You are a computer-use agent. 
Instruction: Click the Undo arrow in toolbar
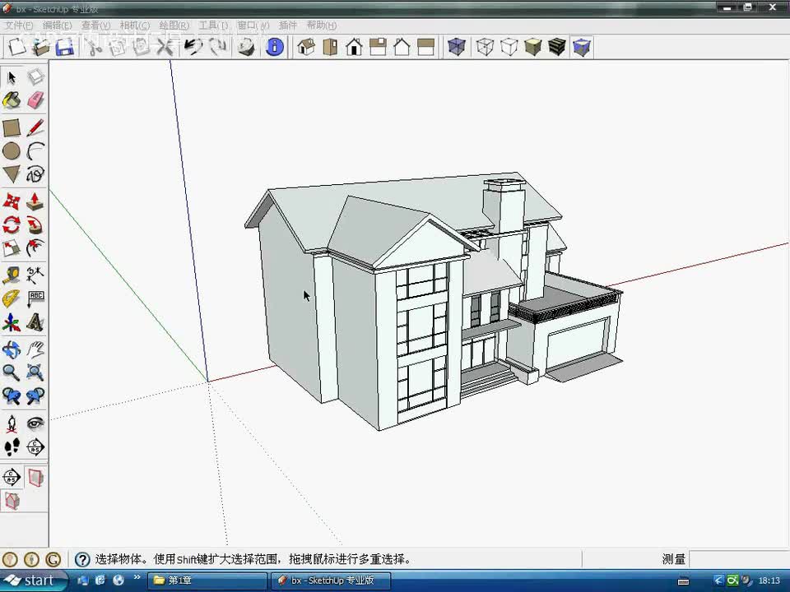193,47
